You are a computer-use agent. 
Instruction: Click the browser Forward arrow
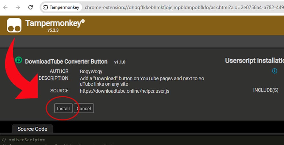[18, 7]
